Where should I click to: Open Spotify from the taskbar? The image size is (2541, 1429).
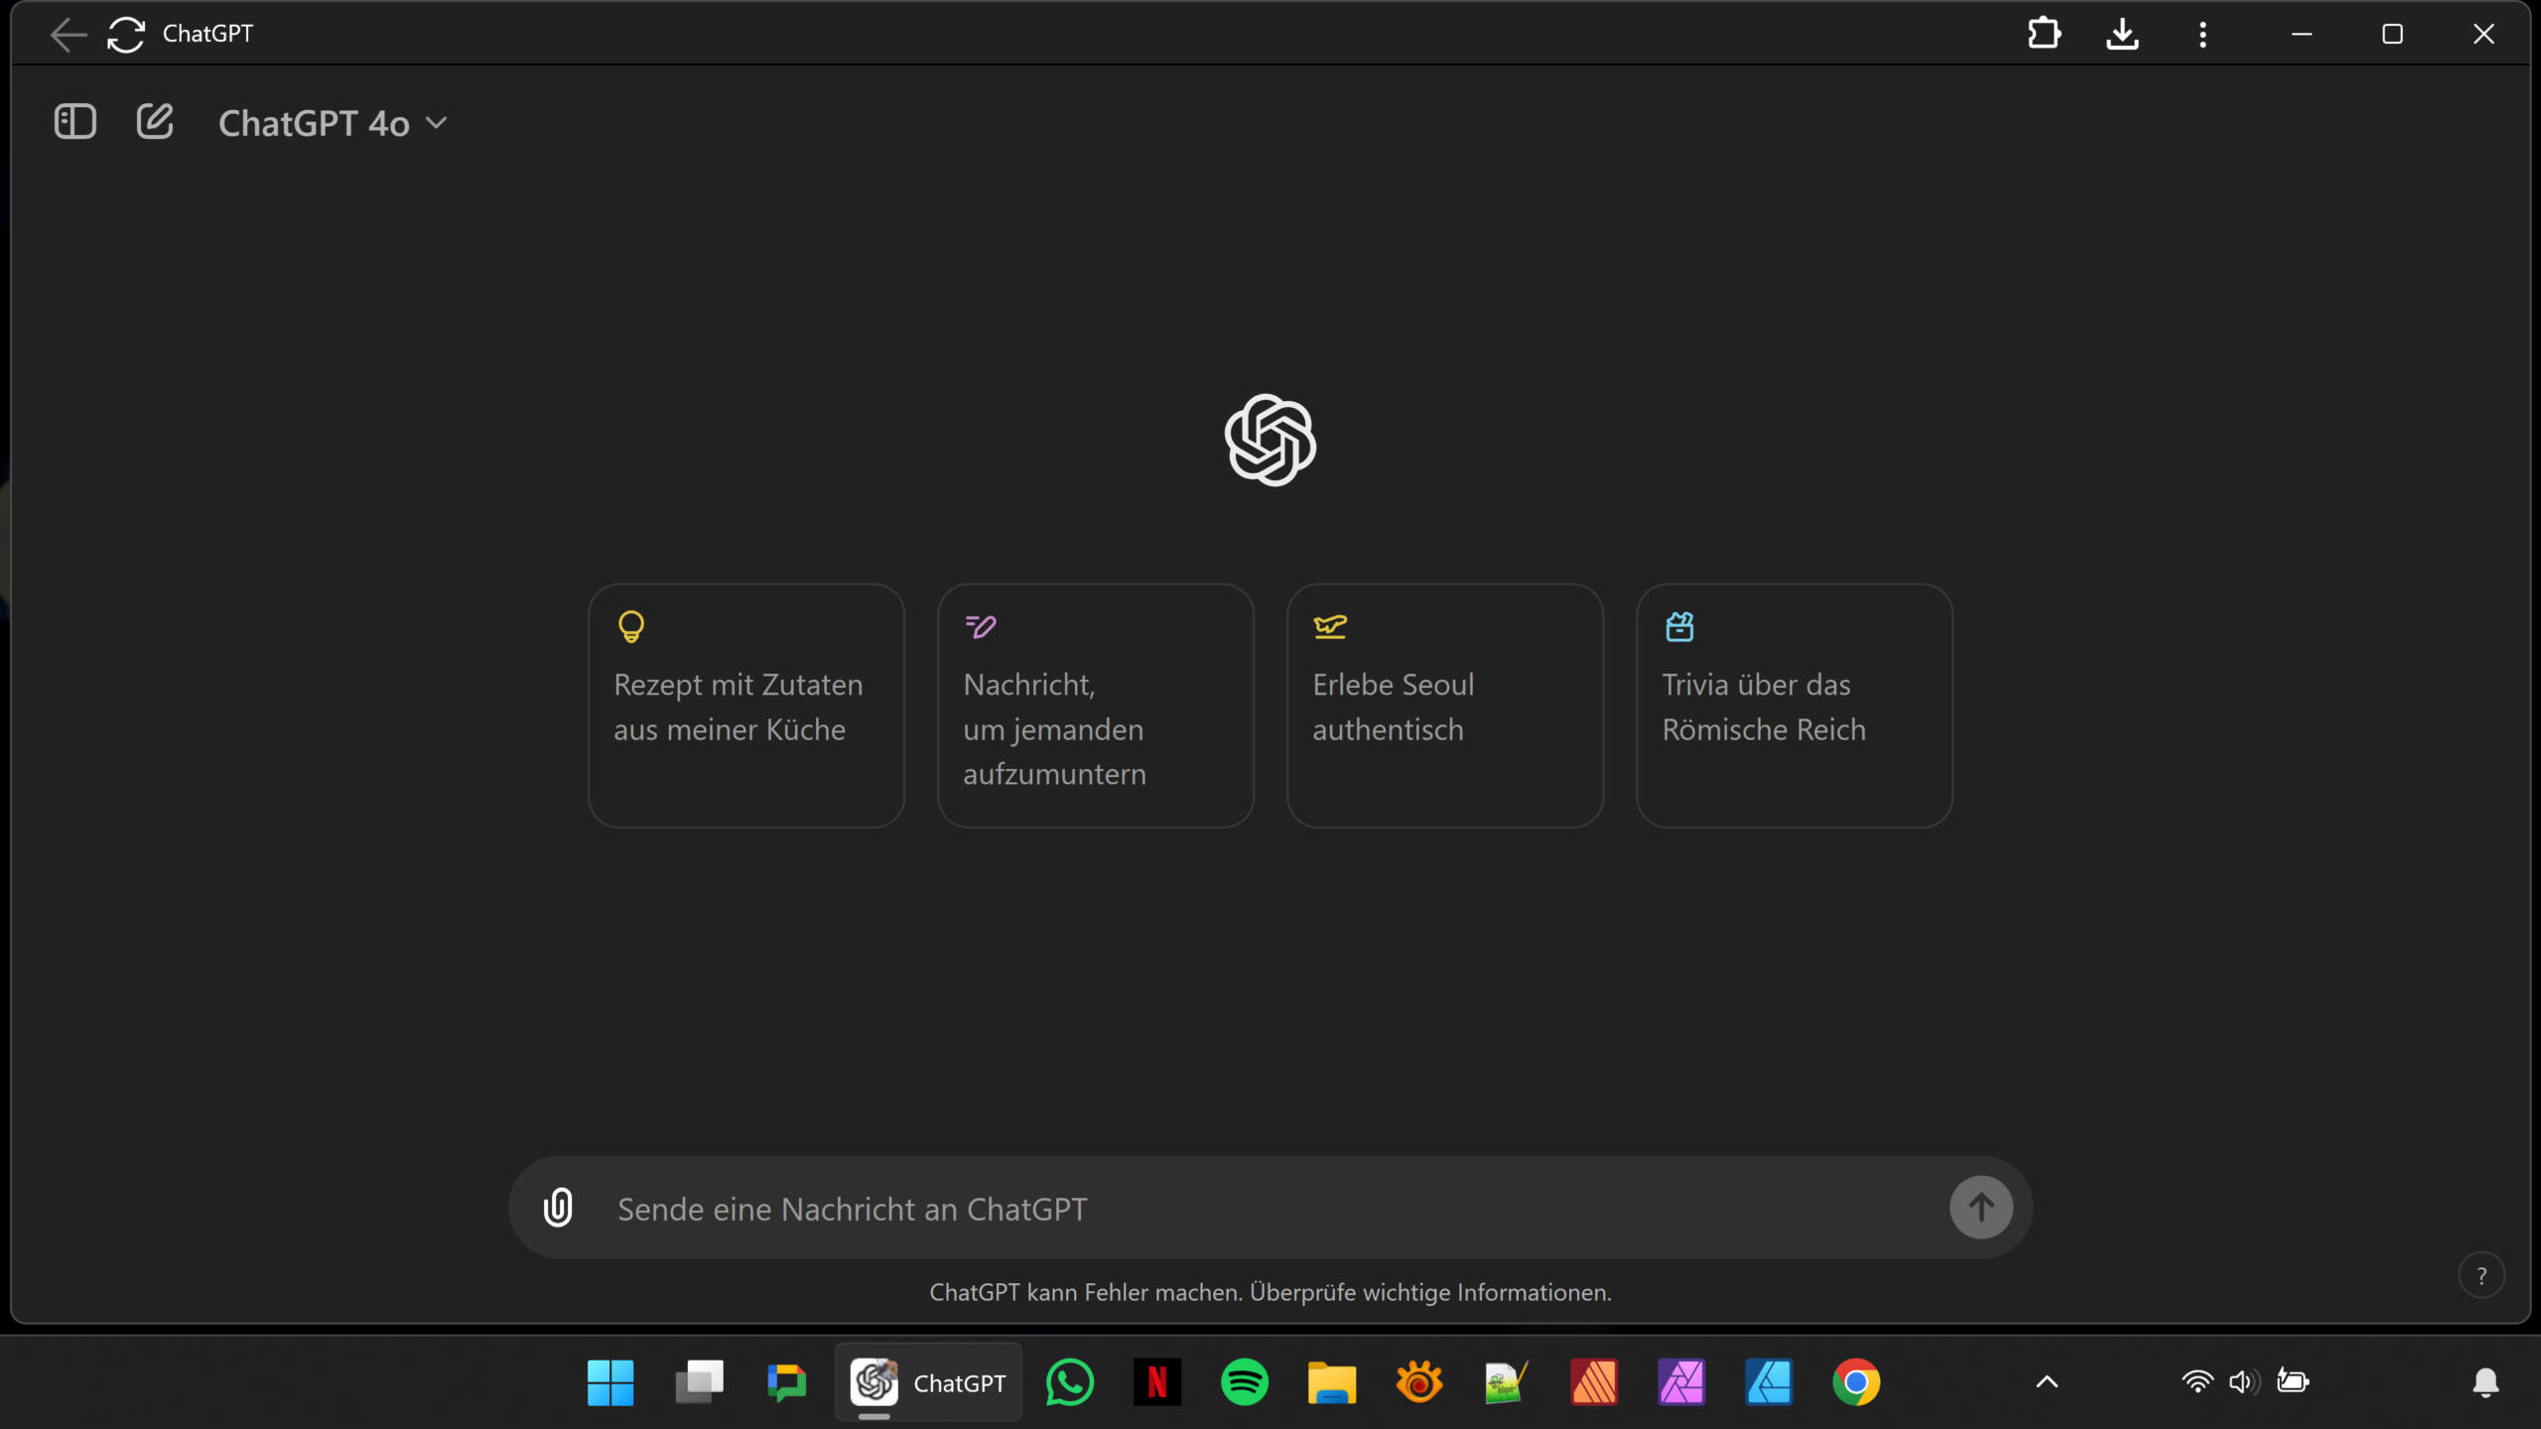(1245, 1381)
